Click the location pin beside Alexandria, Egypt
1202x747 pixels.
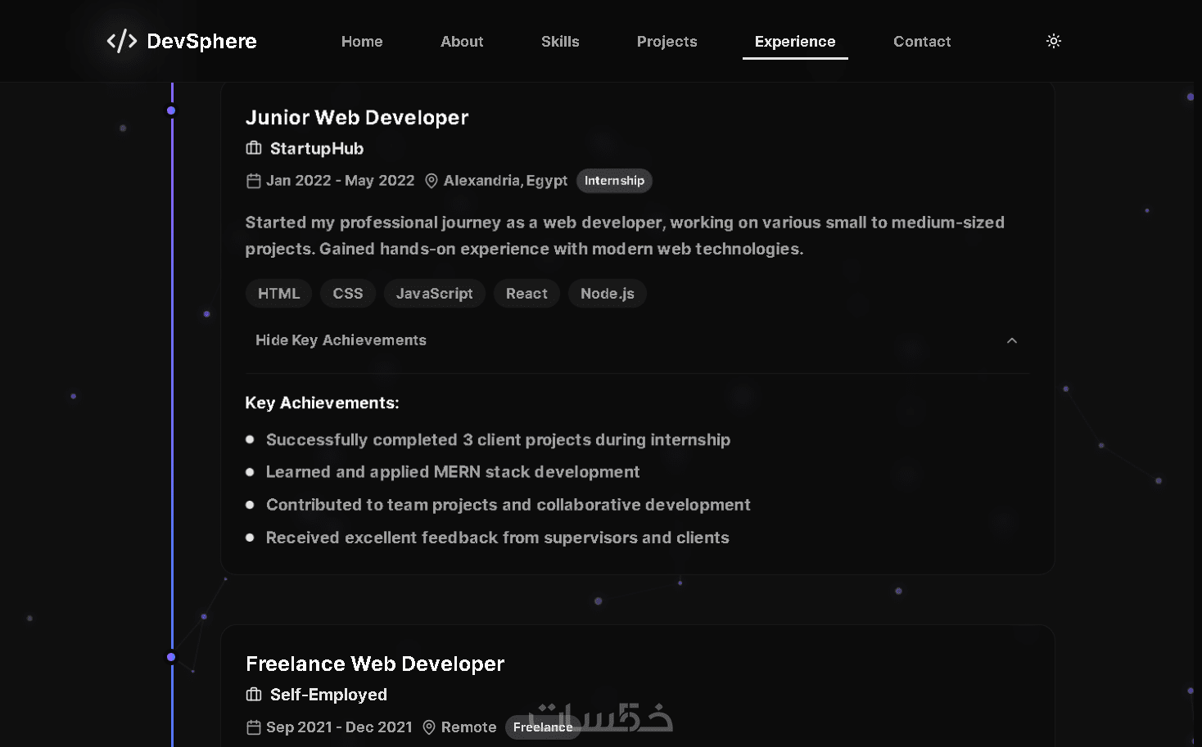(432, 181)
